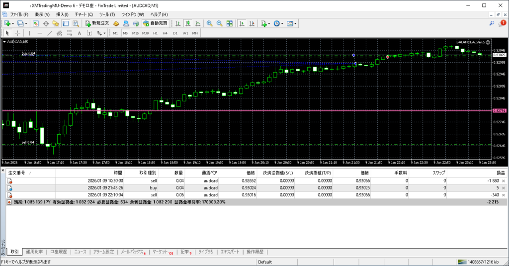Click the zoom in magnifier icon
The width and height of the screenshot is (509, 266).
210,23
